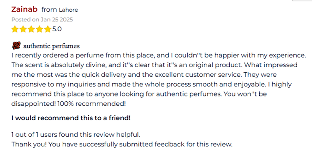Click the red 100 emoji icon
This screenshot has width=312, height=155.
[16, 46]
